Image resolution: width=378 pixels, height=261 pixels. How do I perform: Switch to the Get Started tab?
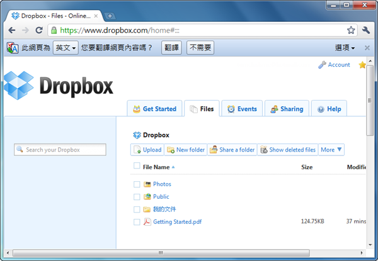(x=154, y=109)
